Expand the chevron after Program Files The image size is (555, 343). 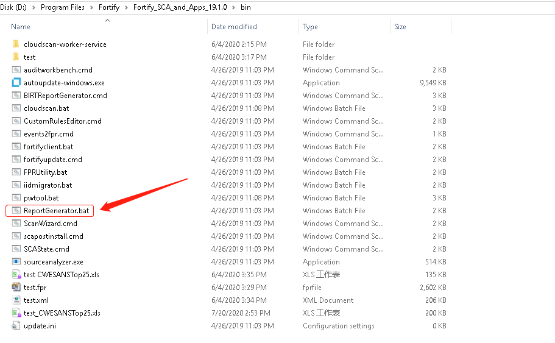91,7
